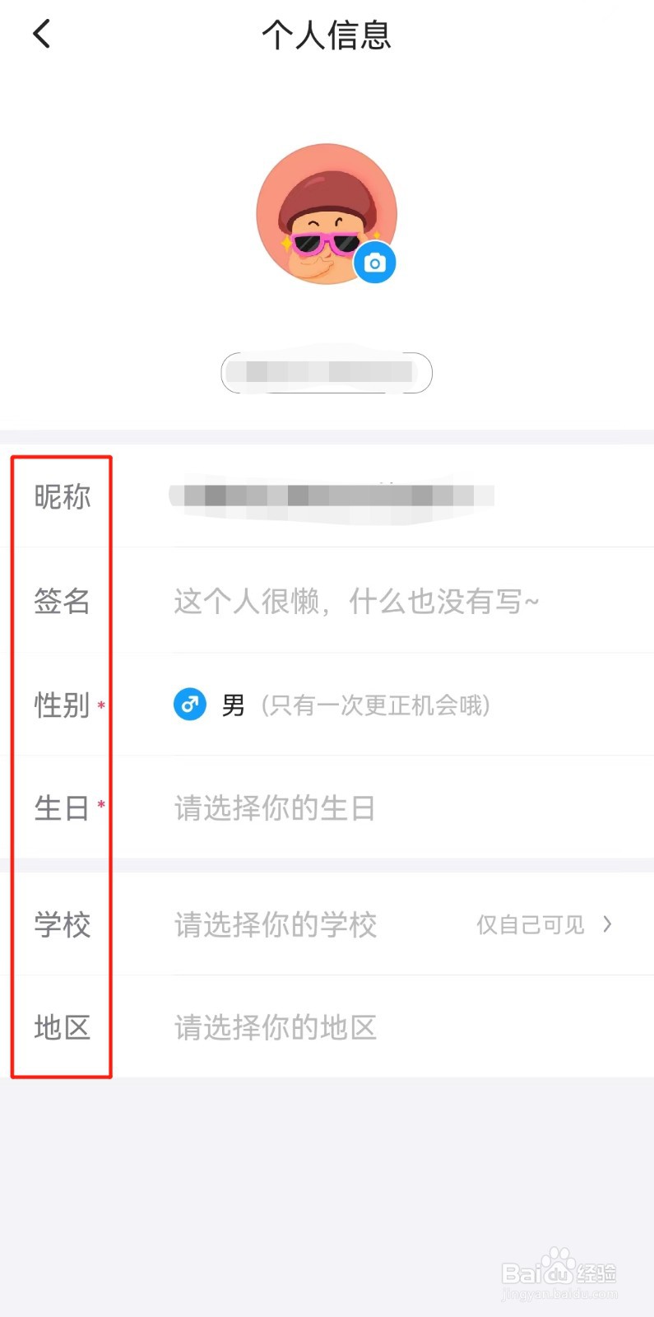Tap the 昵称 row label

pos(62,497)
